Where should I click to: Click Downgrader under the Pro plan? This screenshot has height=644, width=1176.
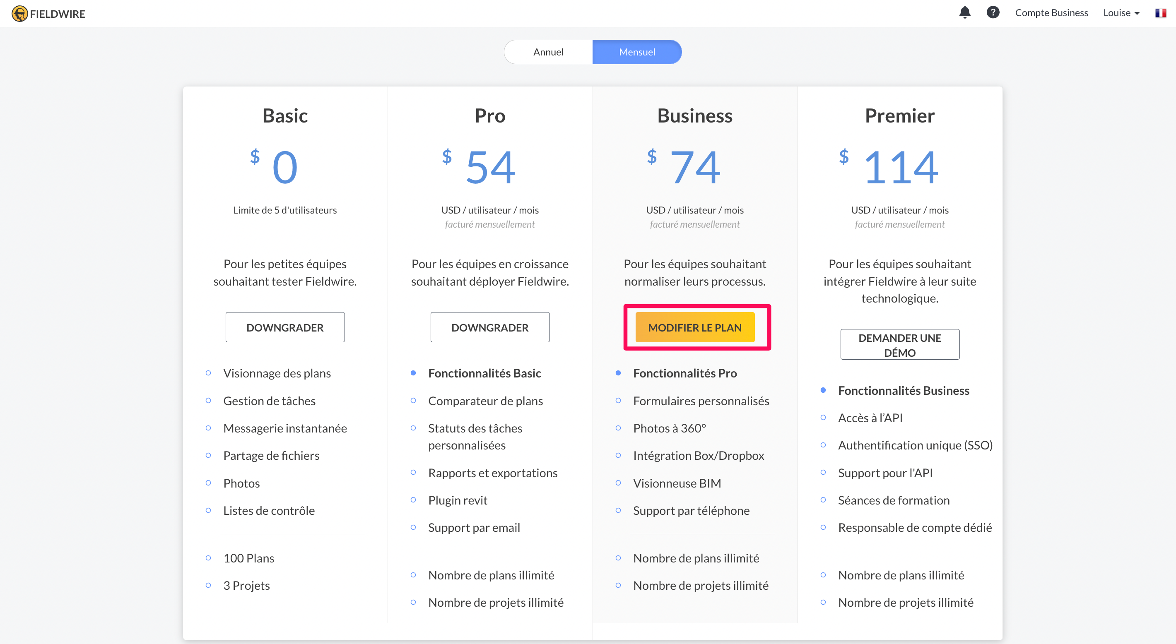tap(489, 327)
